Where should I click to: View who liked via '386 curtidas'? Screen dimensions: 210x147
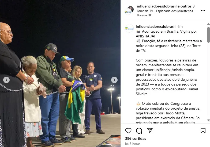pyautogui.click(x=136, y=138)
